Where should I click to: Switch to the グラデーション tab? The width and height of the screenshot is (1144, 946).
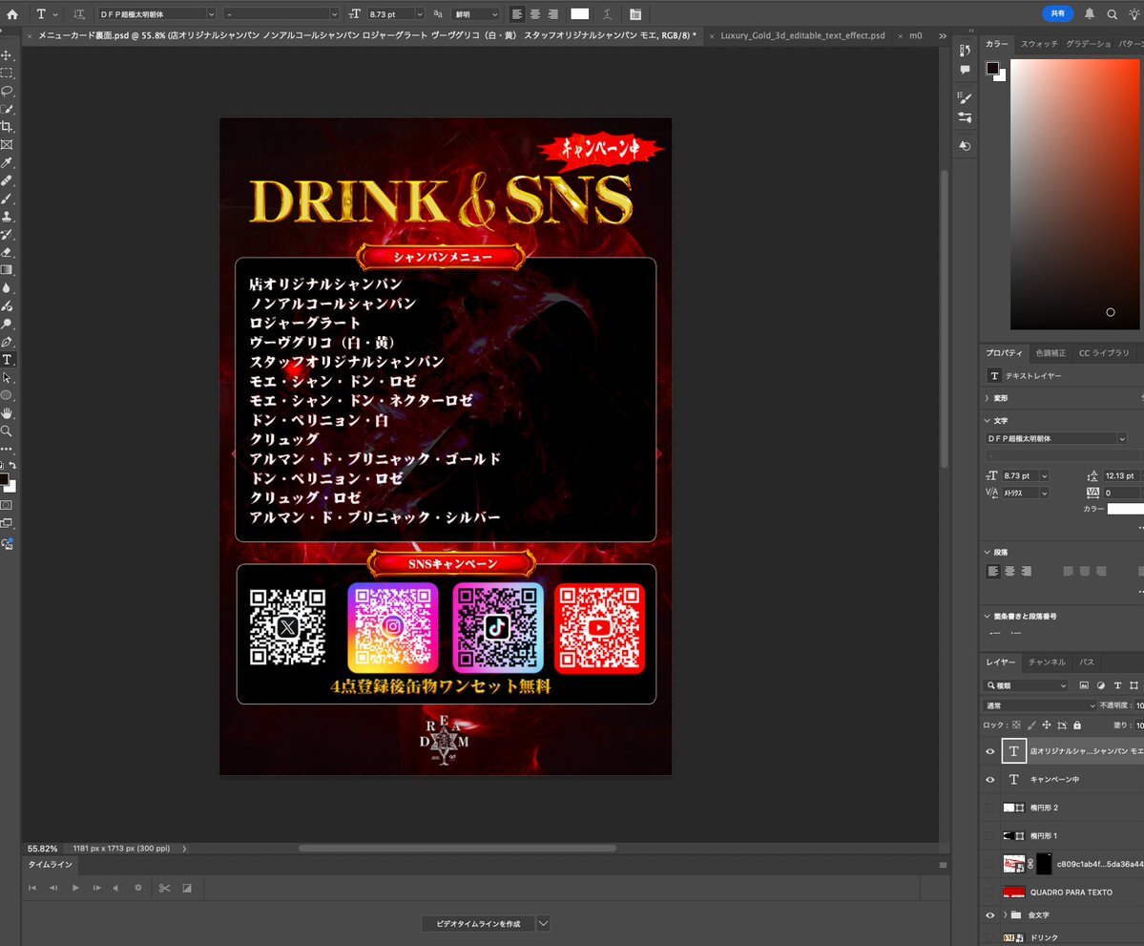tap(1088, 44)
